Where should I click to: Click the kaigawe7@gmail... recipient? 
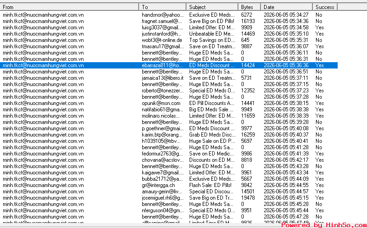(163, 173)
